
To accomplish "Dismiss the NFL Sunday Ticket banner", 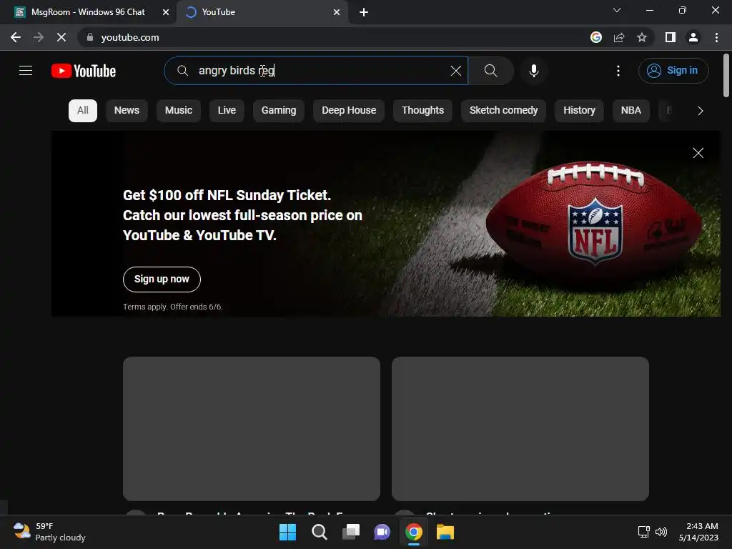I will (x=698, y=153).
